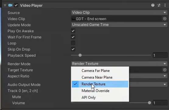This screenshot has width=169, height=110.
Task: Open the Video Player three-dot menu
Action: 165,5
